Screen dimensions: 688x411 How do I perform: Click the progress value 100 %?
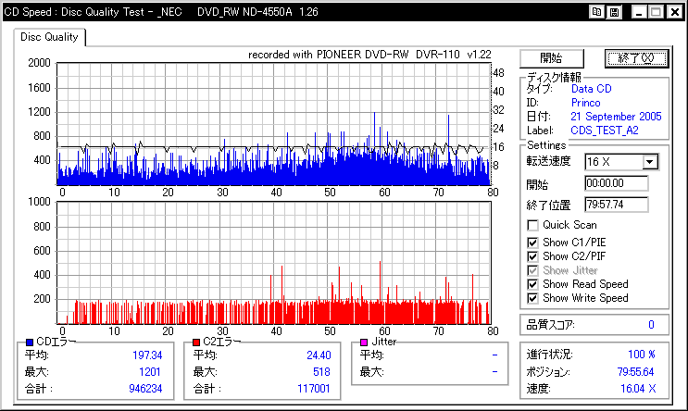click(x=642, y=355)
